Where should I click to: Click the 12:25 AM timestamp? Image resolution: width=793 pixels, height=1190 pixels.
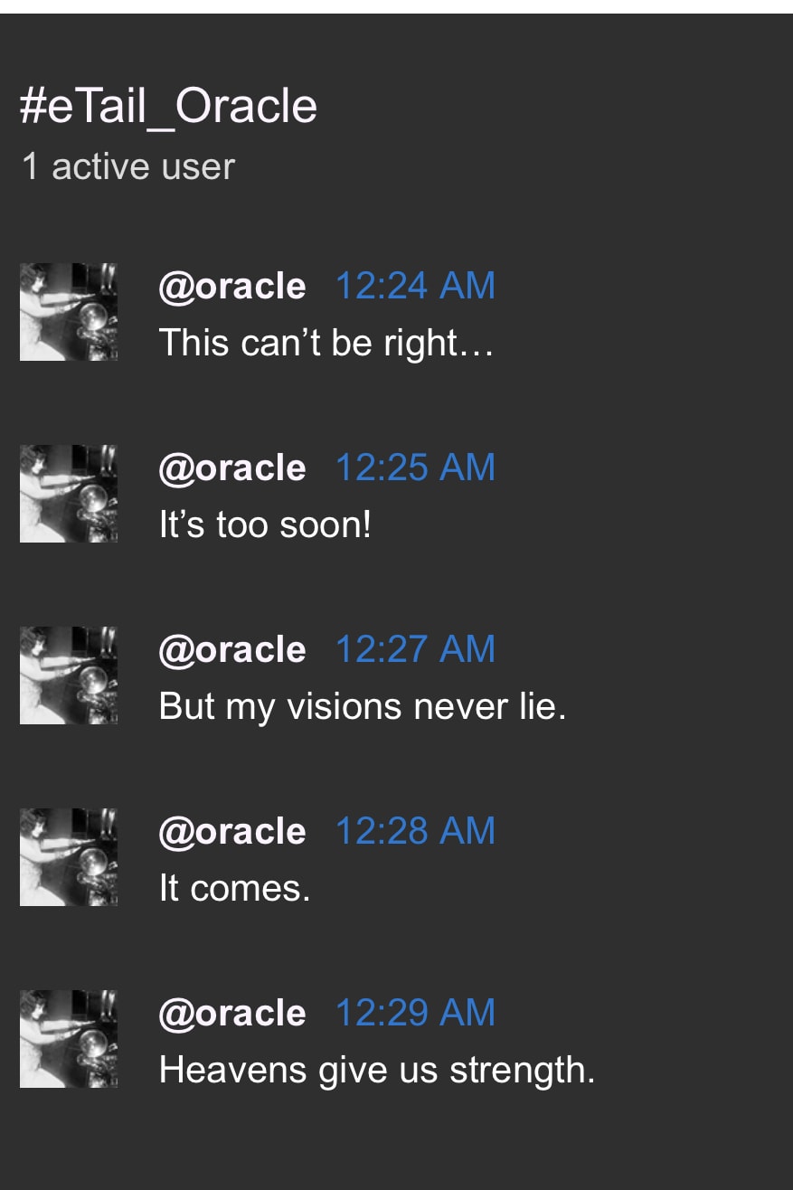tap(415, 467)
